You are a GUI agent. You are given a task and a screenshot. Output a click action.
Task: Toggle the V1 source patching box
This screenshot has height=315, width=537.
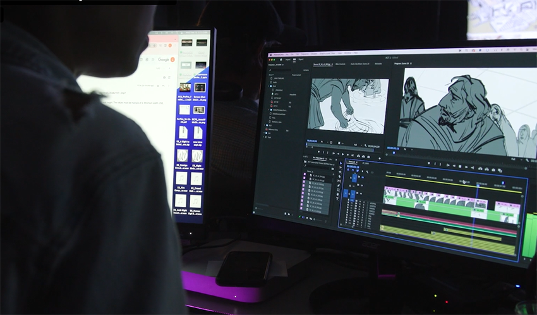(x=346, y=194)
